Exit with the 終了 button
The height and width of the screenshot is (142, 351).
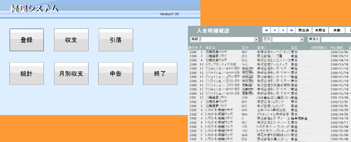[160, 74]
